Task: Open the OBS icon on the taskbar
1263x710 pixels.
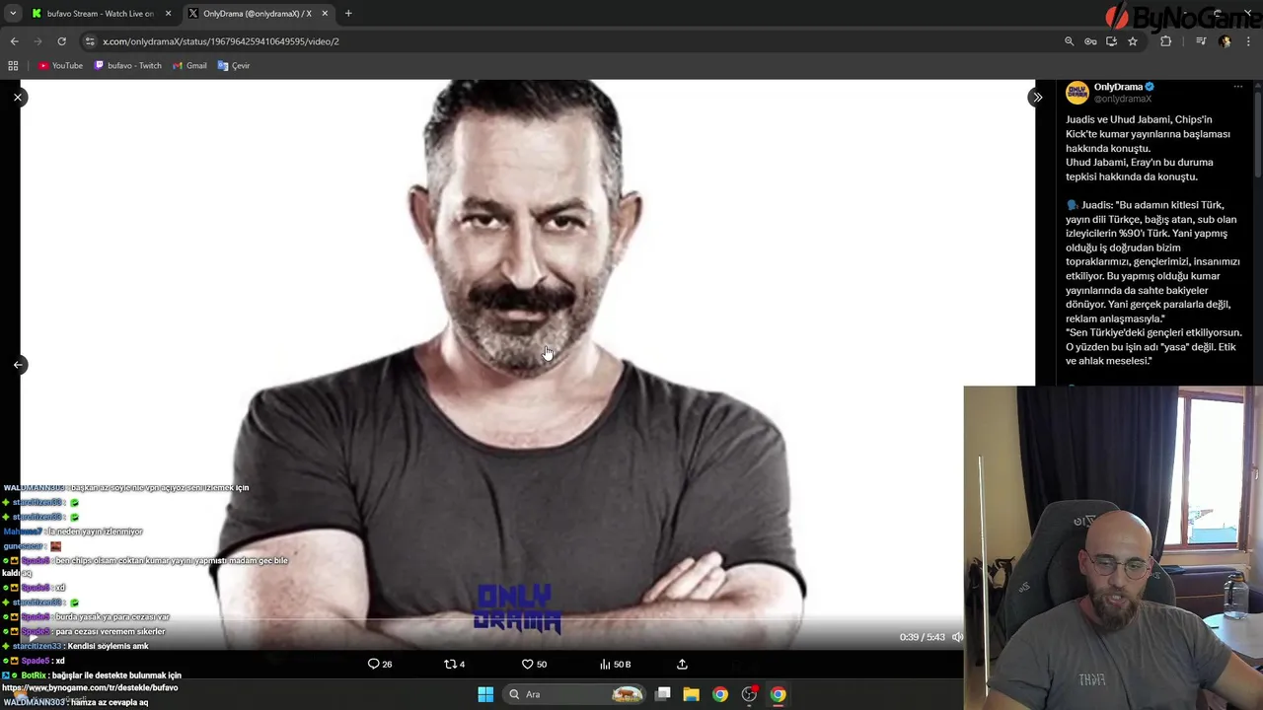Action: 749,694
